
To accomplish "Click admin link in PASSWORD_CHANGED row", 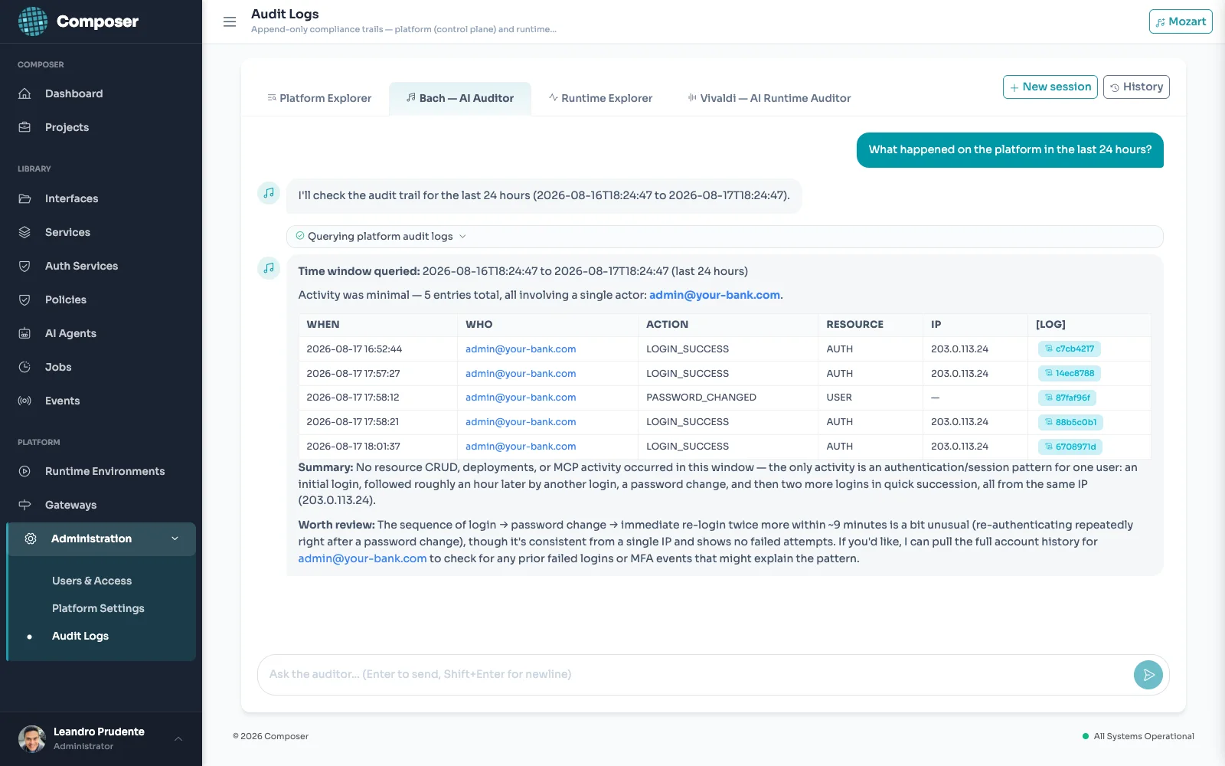I will click(521, 398).
